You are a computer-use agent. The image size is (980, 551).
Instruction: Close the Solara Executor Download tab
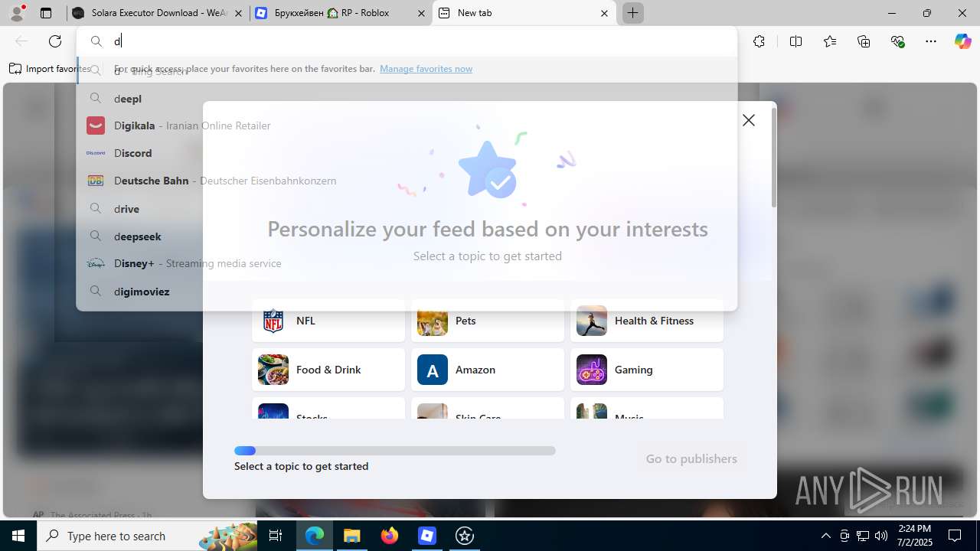point(238,13)
